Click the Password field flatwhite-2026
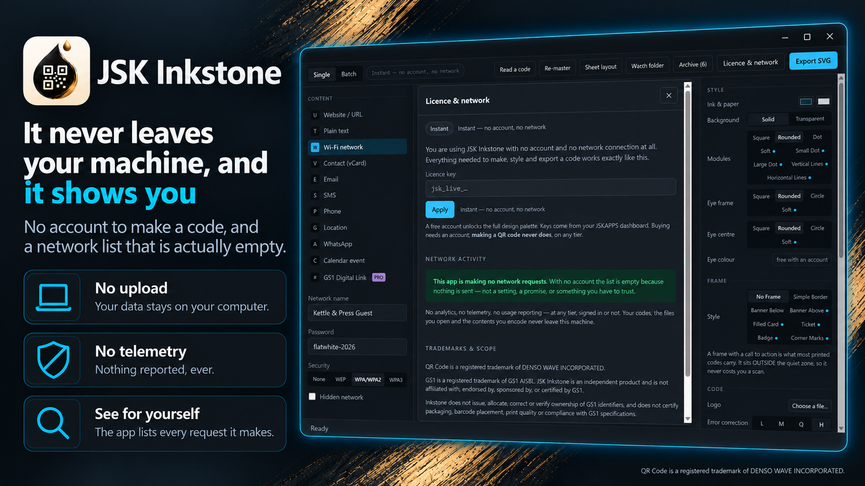The height and width of the screenshot is (486, 865). tap(357, 347)
